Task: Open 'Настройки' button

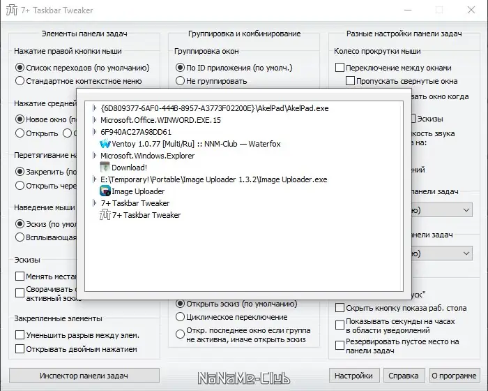Action: click(354, 376)
